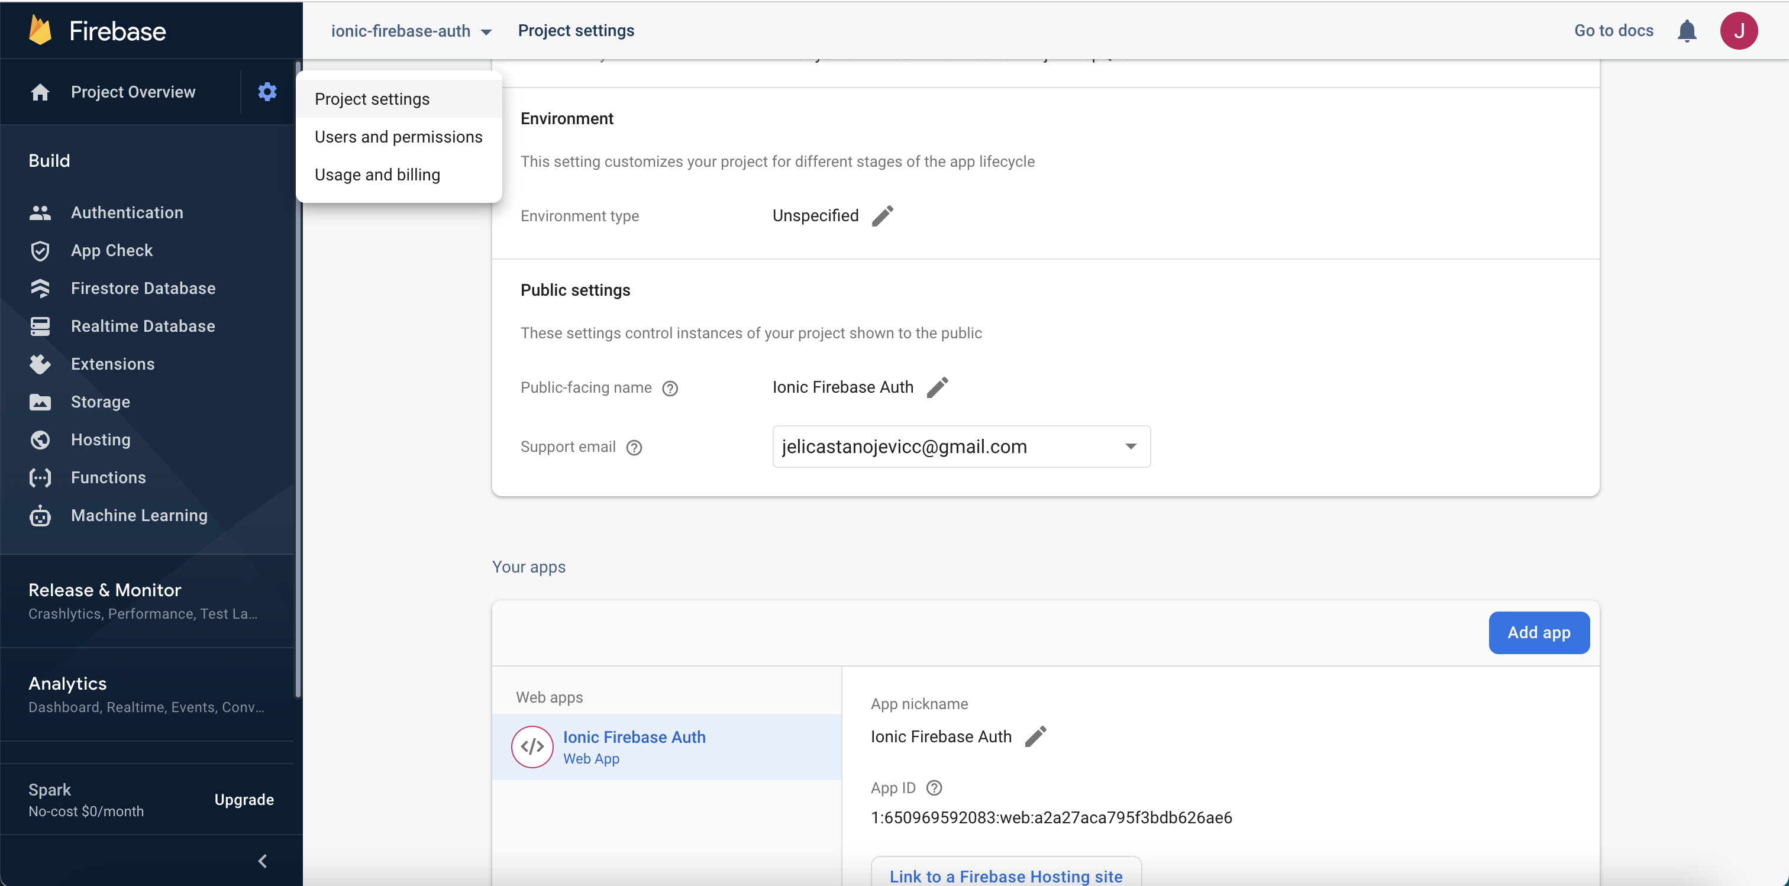
Task: Click the Realtime Database icon
Action: click(x=40, y=326)
